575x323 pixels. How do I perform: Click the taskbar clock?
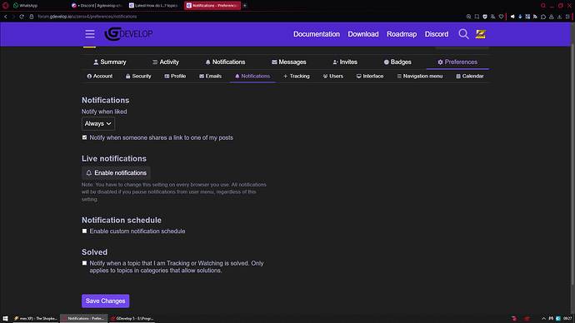(x=567, y=318)
